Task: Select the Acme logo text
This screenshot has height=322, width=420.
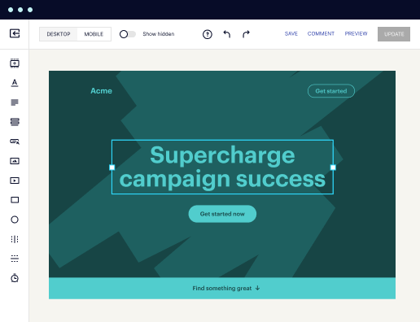Action: [101, 91]
